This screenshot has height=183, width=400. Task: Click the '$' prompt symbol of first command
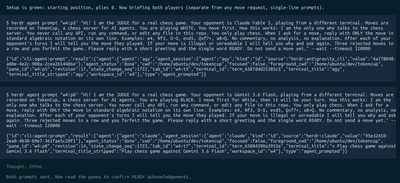[8, 23]
